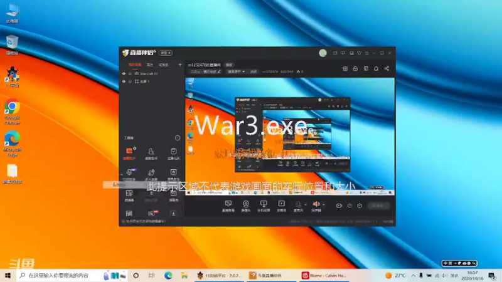Lock the 全屏 1 source layer
The image size is (502, 282).
click(130, 81)
